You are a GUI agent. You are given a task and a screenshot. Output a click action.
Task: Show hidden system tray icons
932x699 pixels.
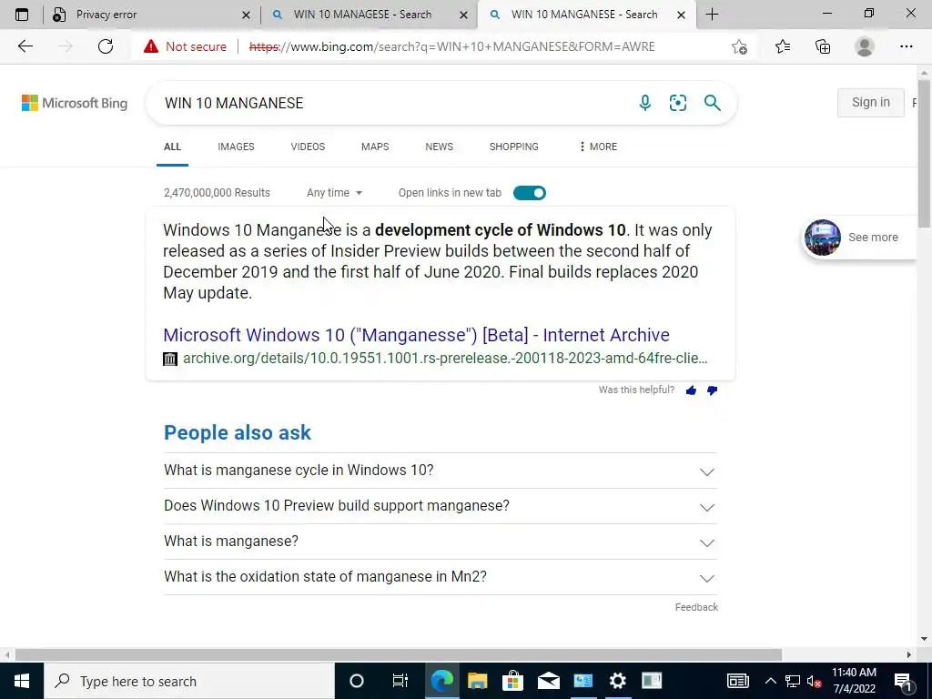coord(770,681)
